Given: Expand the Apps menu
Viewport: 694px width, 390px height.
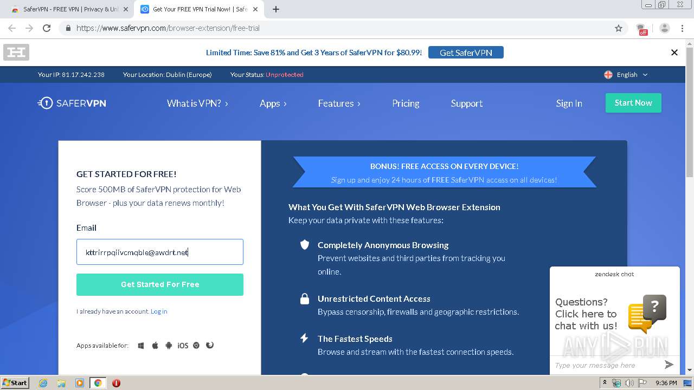Looking at the screenshot, I should pyautogui.click(x=273, y=103).
